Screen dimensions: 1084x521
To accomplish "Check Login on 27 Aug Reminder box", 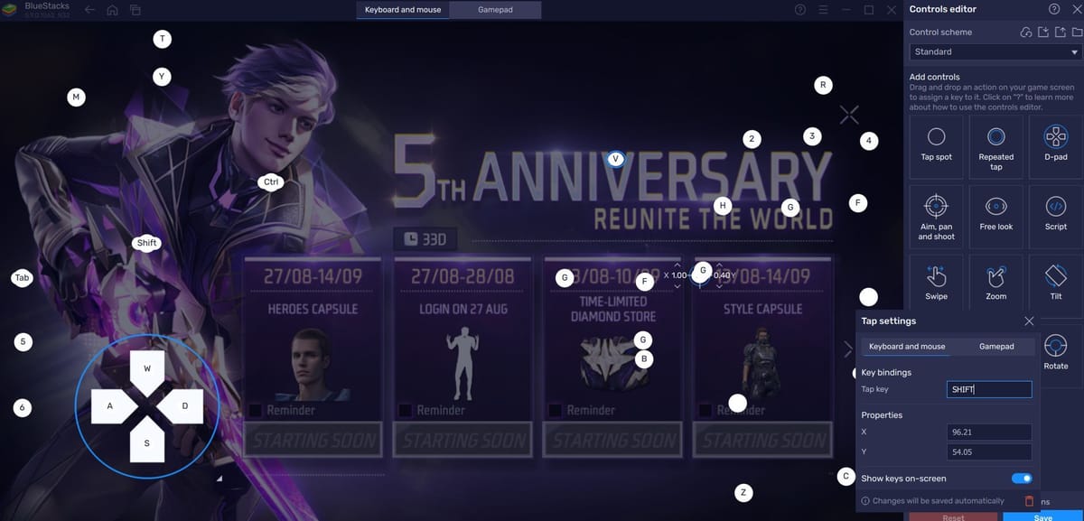I will point(406,410).
